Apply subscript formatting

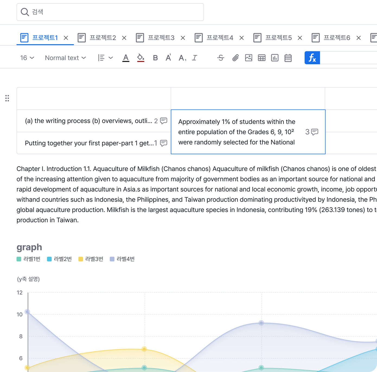coord(182,58)
